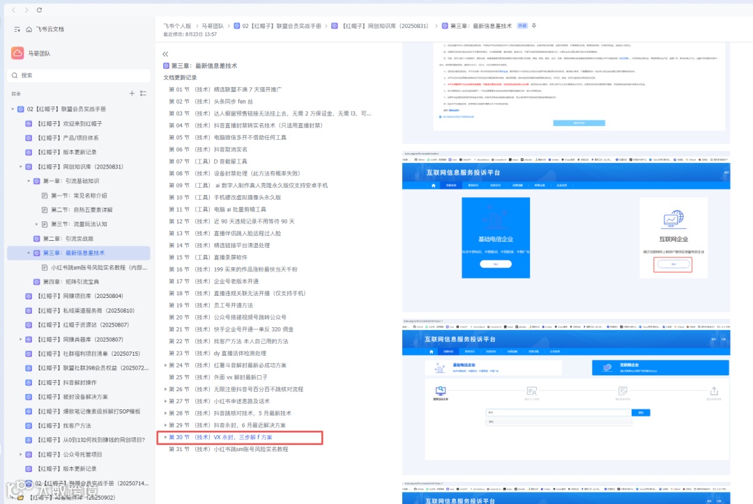Image resolution: width=753 pixels, height=504 pixels.
Task: Open the 飞书云文档 home icon
Action: point(29,29)
